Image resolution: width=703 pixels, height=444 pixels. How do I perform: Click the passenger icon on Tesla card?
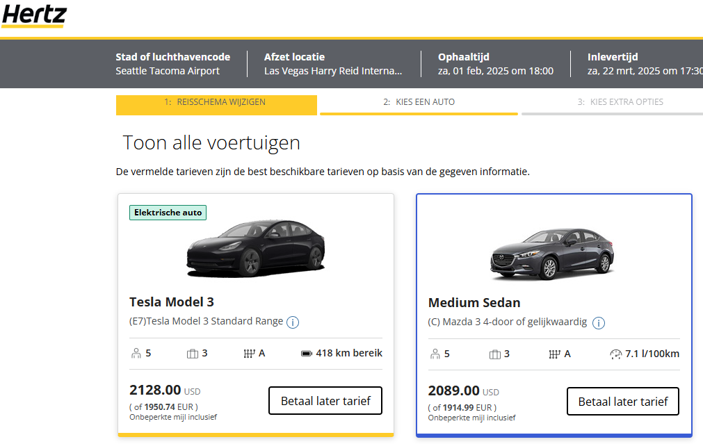[136, 354]
